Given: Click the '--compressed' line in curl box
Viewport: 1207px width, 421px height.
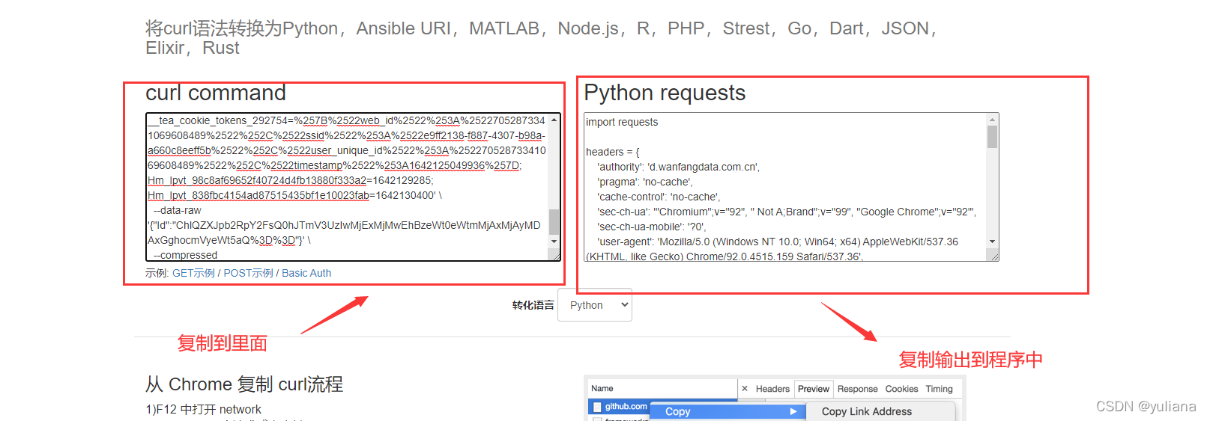Looking at the screenshot, I should (185, 255).
